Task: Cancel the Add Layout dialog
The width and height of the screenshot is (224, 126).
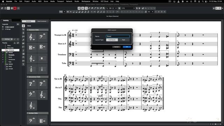Action: (x=116, y=47)
